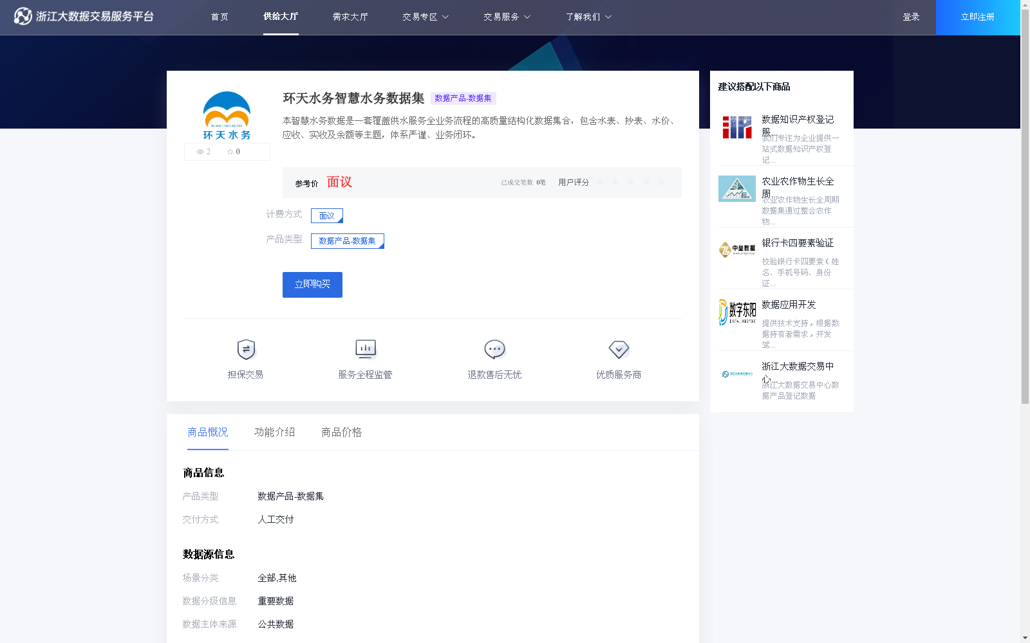The width and height of the screenshot is (1030, 643).
Task: Rate with the third user rating star
Action: 631,182
